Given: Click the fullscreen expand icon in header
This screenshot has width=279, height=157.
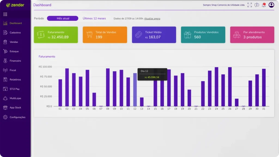Looking at the screenshot, I should pyautogui.click(x=250, y=5).
